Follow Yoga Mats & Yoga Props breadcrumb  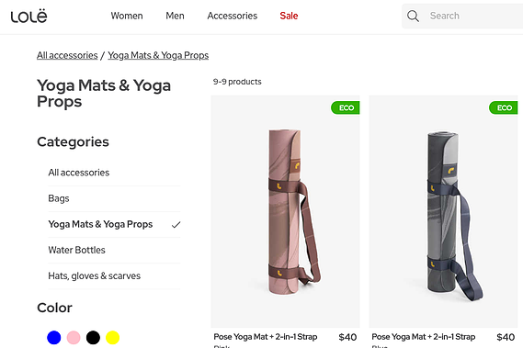click(x=158, y=55)
